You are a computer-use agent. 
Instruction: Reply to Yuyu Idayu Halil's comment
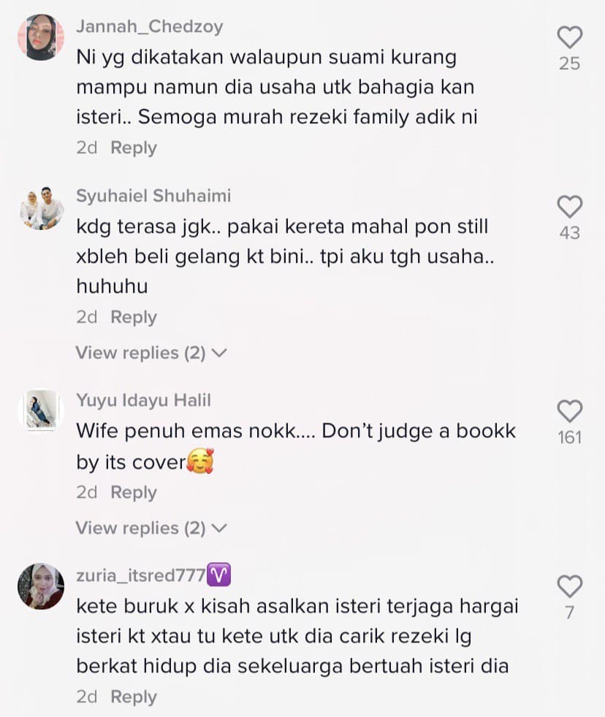[134, 492]
